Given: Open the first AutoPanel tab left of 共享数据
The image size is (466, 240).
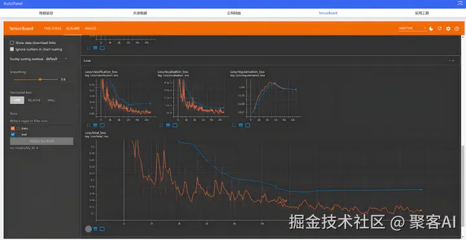Looking at the screenshot, I should (x=46, y=13).
